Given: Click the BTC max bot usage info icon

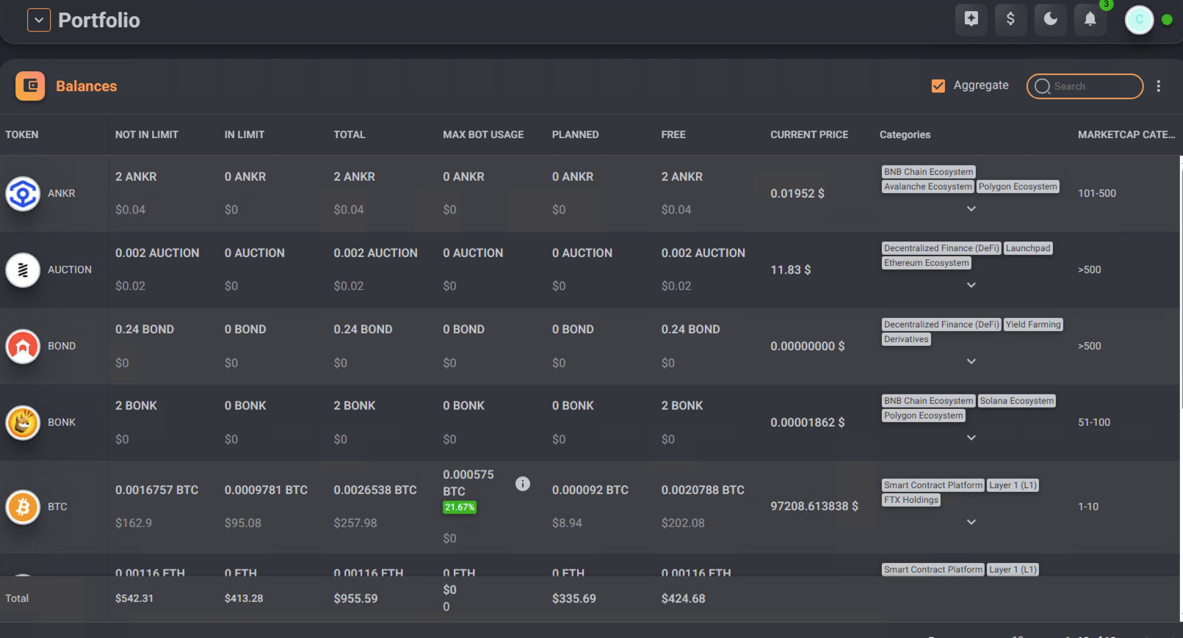Looking at the screenshot, I should [522, 483].
